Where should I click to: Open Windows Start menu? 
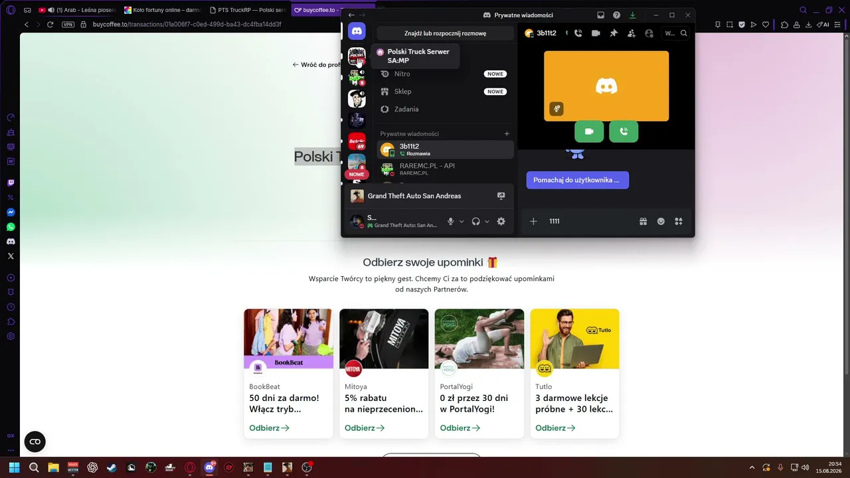pos(14,467)
